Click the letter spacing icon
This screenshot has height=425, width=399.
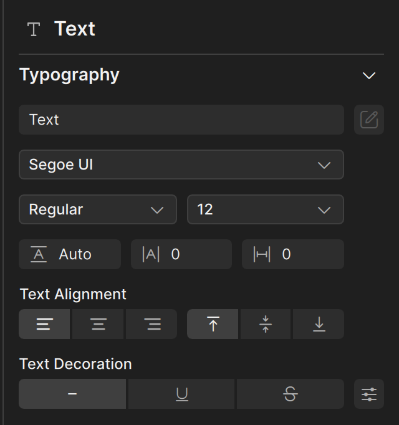pos(151,254)
